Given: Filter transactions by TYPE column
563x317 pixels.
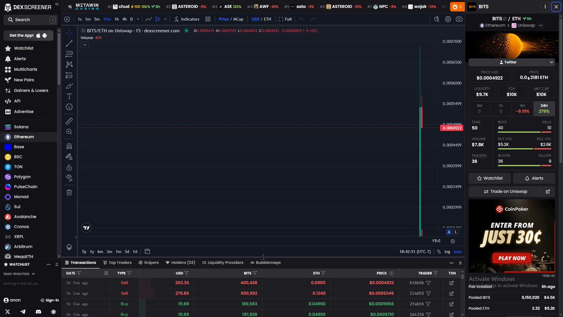Looking at the screenshot, I should 129,273.
